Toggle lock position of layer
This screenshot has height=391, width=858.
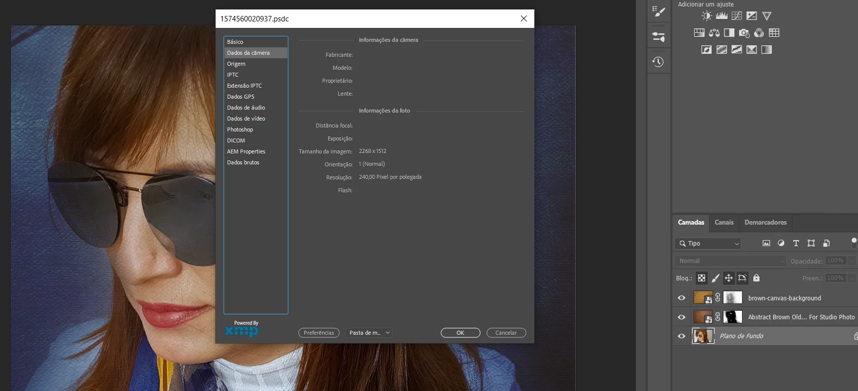729,278
